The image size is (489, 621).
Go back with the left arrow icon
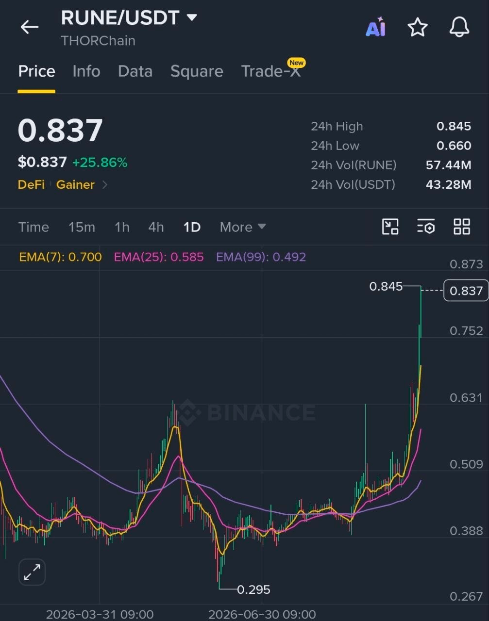point(29,27)
